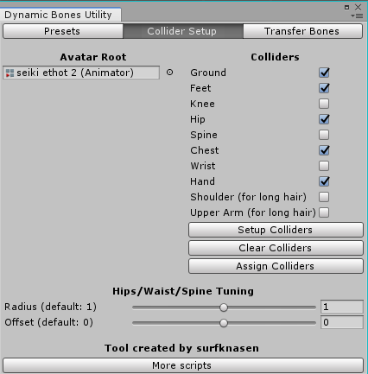Click the Offset slider handle
The image size is (368, 374).
pos(224,323)
